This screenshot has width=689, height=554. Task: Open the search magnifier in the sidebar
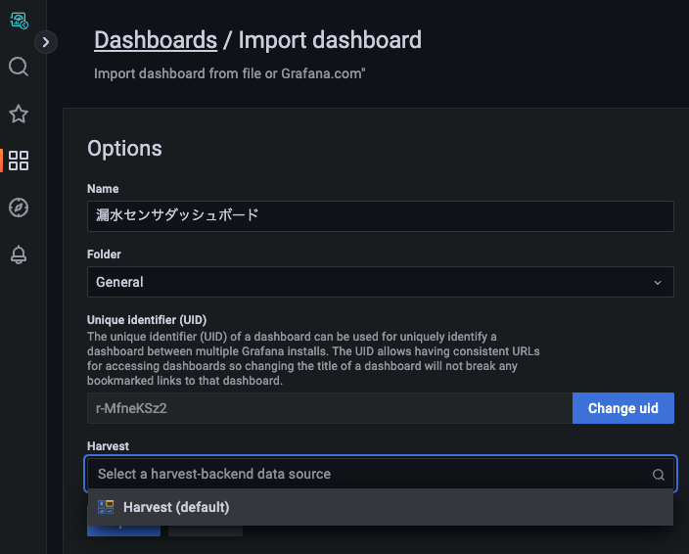[x=19, y=67]
